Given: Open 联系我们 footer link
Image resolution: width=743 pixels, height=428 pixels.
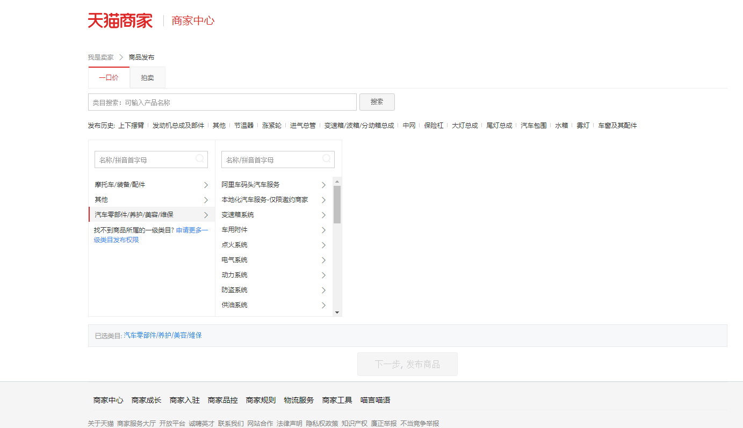Looking at the screenshot, I should [x=230, y=424].
